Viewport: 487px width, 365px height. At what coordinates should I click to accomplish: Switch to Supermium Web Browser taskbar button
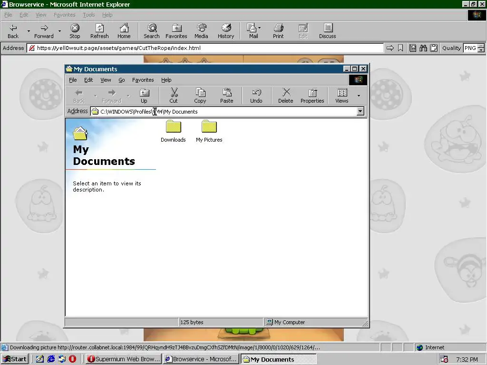[124, 359]
